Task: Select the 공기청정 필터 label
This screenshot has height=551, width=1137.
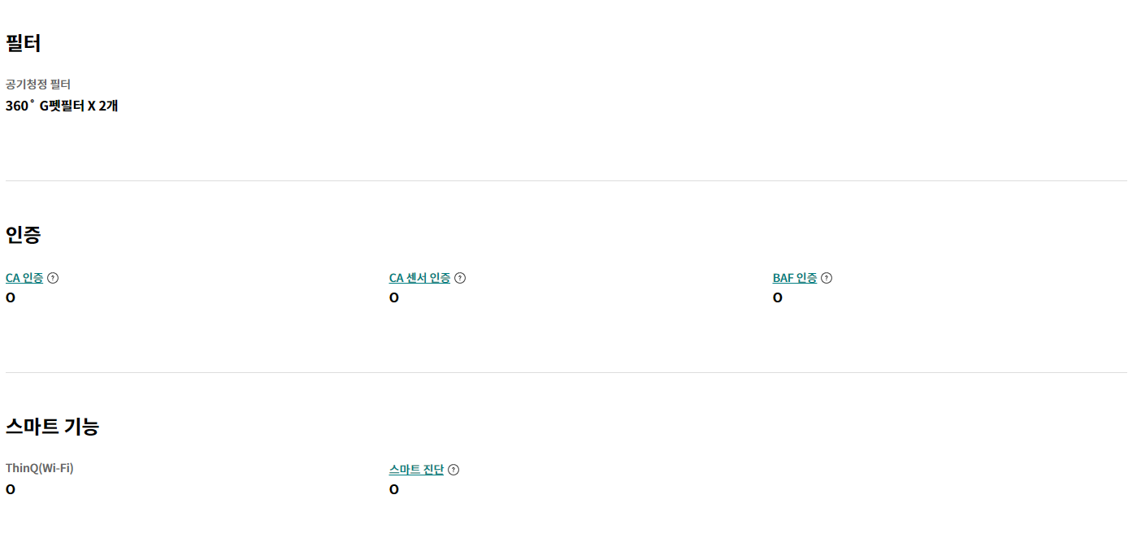Action: click(38, 85)
